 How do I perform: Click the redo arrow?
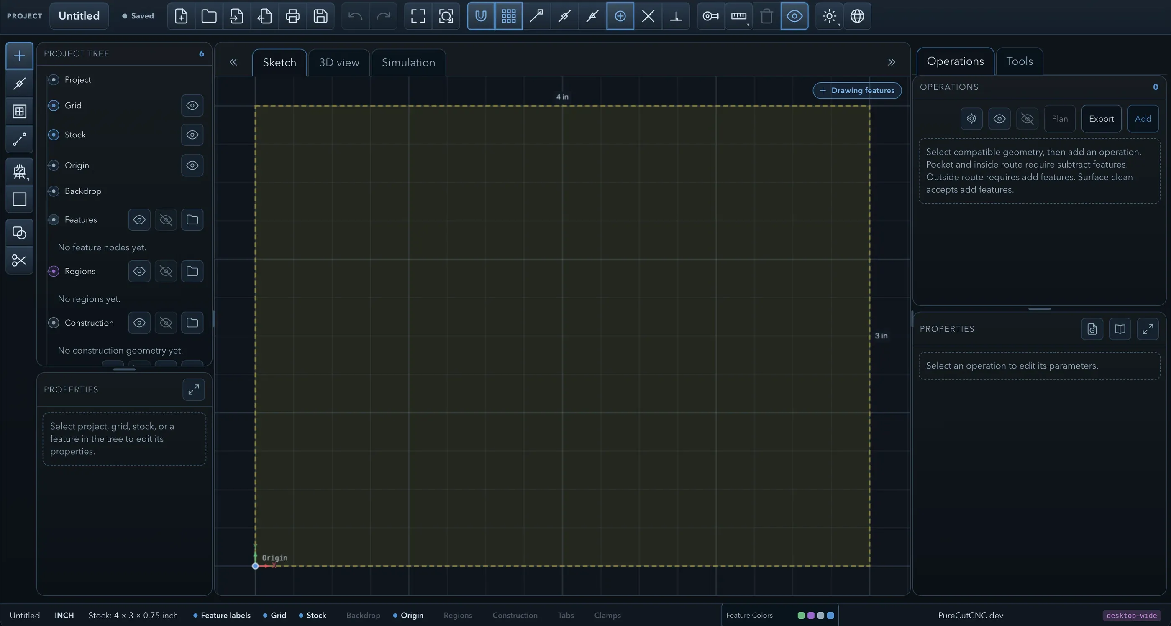pyautogui.click(x=383, y=16)
